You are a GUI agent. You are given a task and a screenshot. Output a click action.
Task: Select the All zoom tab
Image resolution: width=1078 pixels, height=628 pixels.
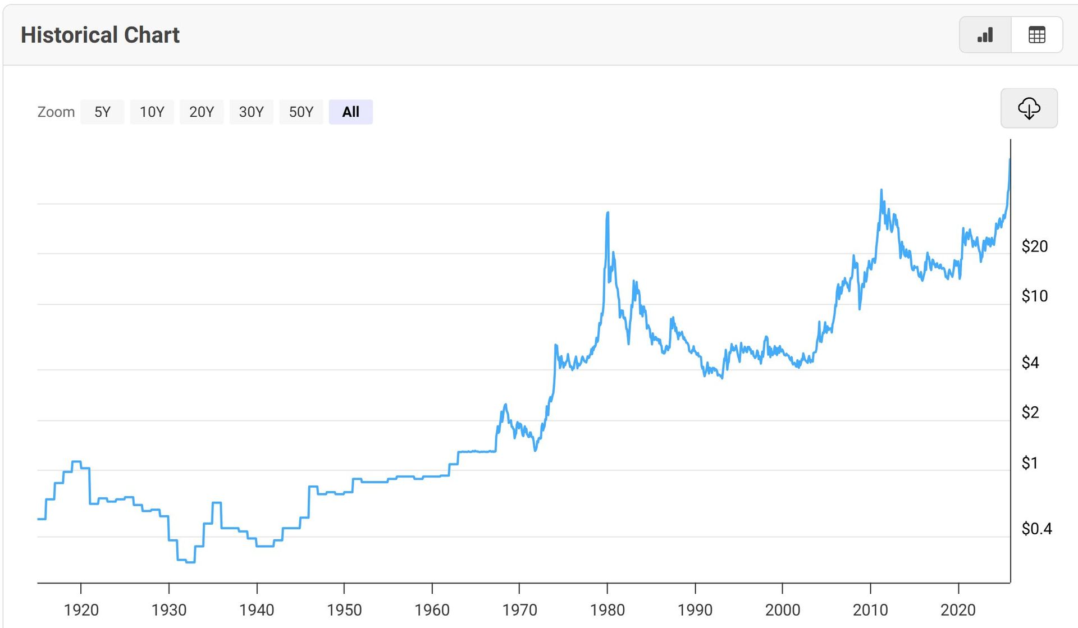tap(350, 112)
